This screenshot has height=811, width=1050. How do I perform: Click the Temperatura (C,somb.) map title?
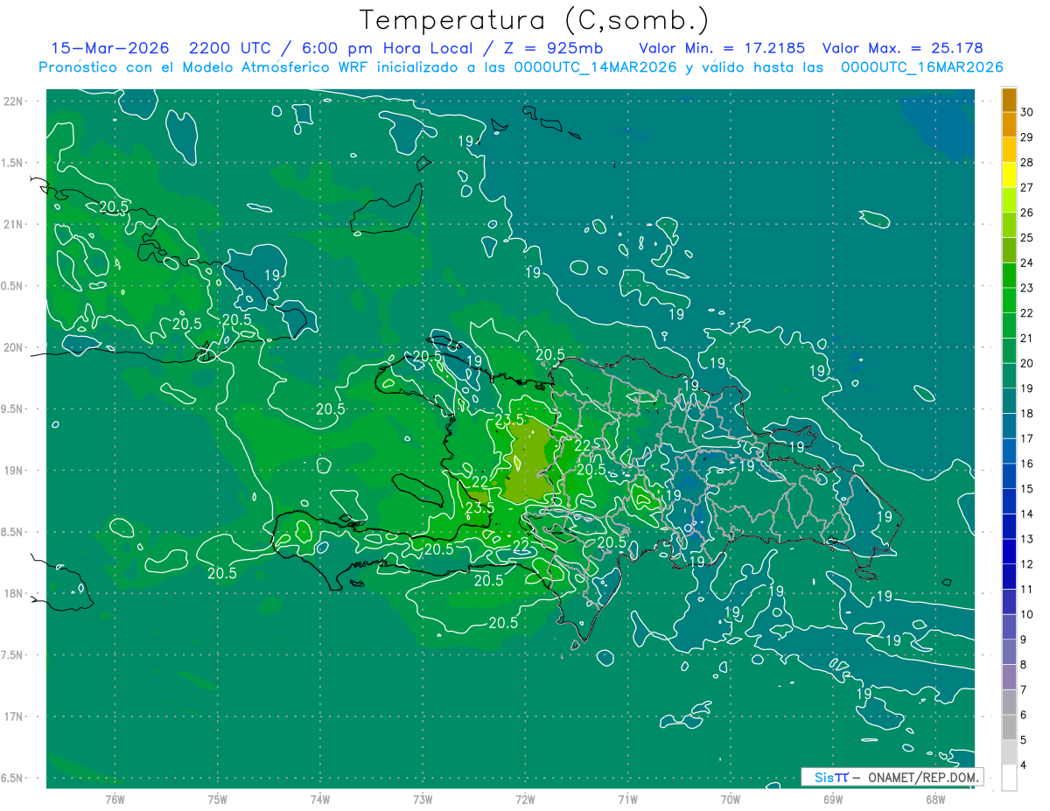point(534,20)
